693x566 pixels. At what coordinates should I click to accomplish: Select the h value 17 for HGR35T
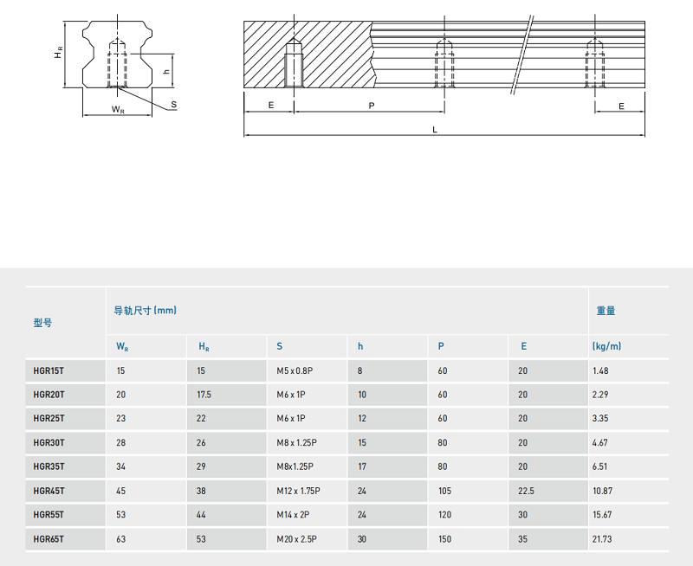pyautogui.click(x=362, y=466)
